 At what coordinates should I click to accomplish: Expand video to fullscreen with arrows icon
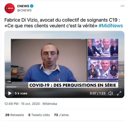[x=119, y=93]
